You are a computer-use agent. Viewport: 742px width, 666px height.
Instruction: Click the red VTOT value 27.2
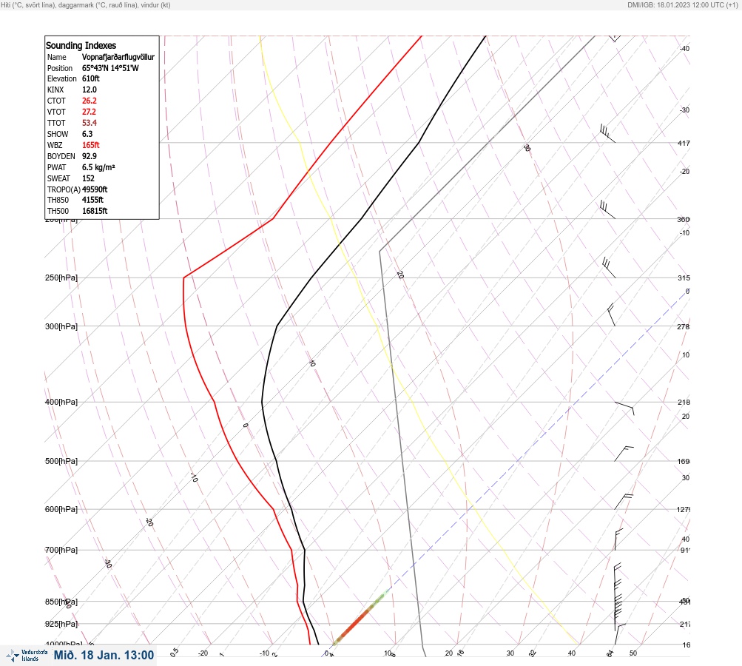pos(89,112)
